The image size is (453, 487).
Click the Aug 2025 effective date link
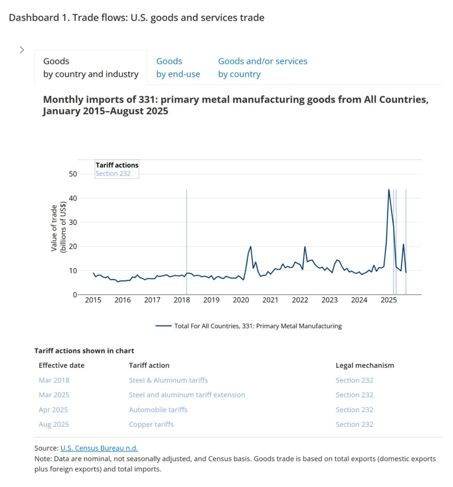click(x=53, y=424)
